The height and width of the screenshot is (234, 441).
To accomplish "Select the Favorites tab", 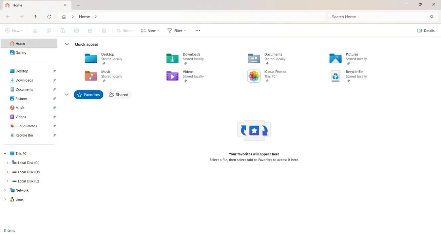I will (89, 95).
